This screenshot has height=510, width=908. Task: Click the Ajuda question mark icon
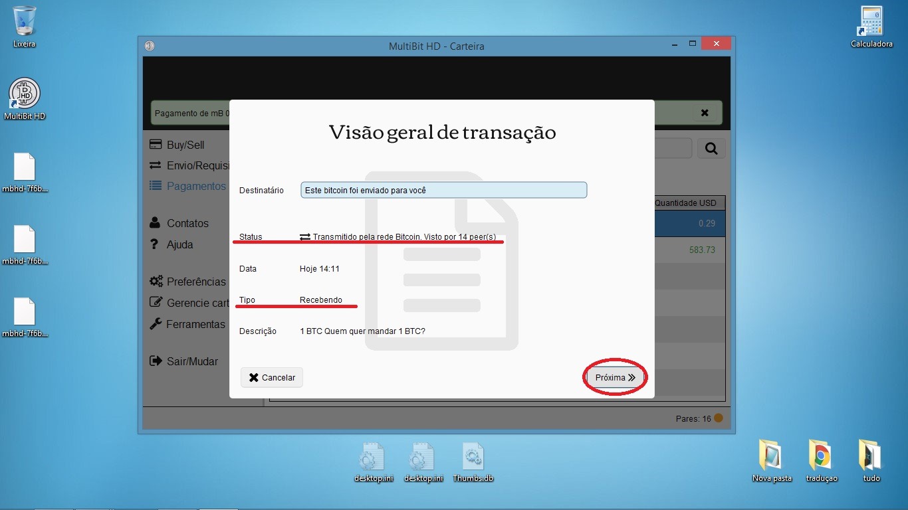(x=155, y=244)
